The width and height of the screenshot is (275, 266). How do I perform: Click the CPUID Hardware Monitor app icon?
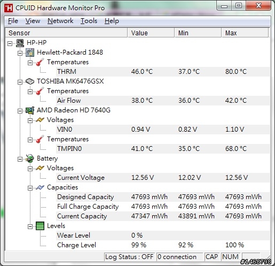[9, 8]
